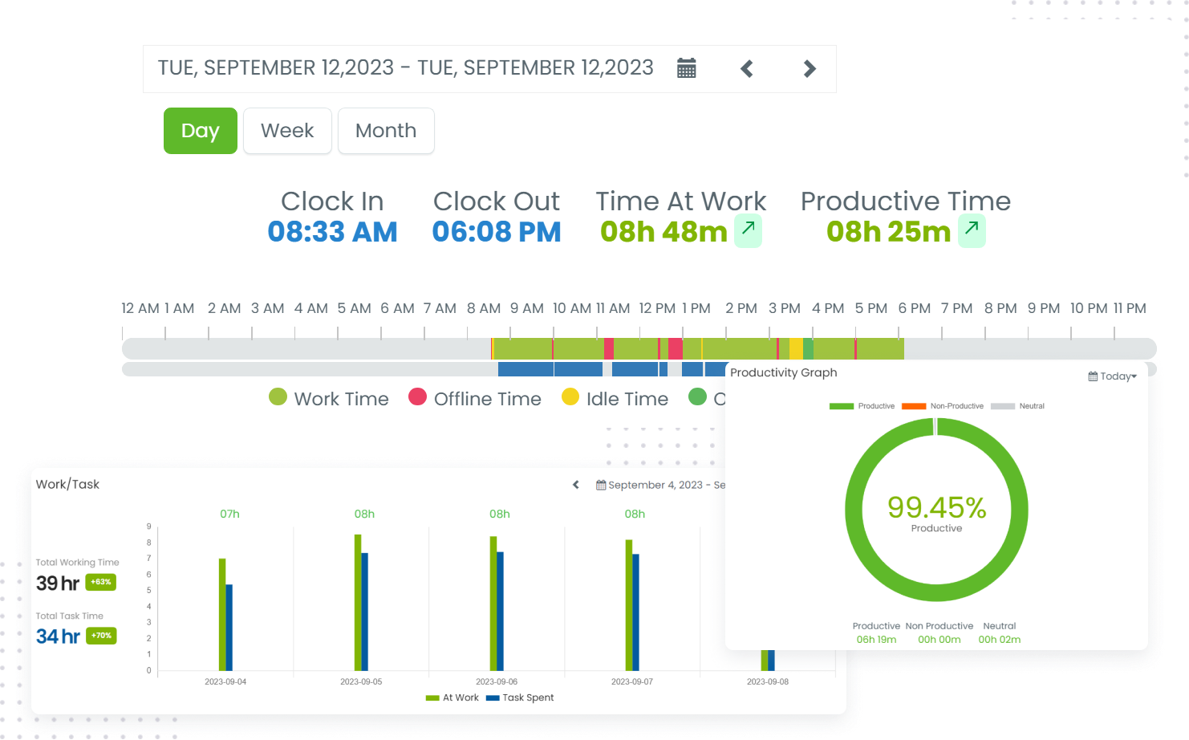Click the calendar icon beside September 4, 2023

pyautogui.click(x=600, y=485)
